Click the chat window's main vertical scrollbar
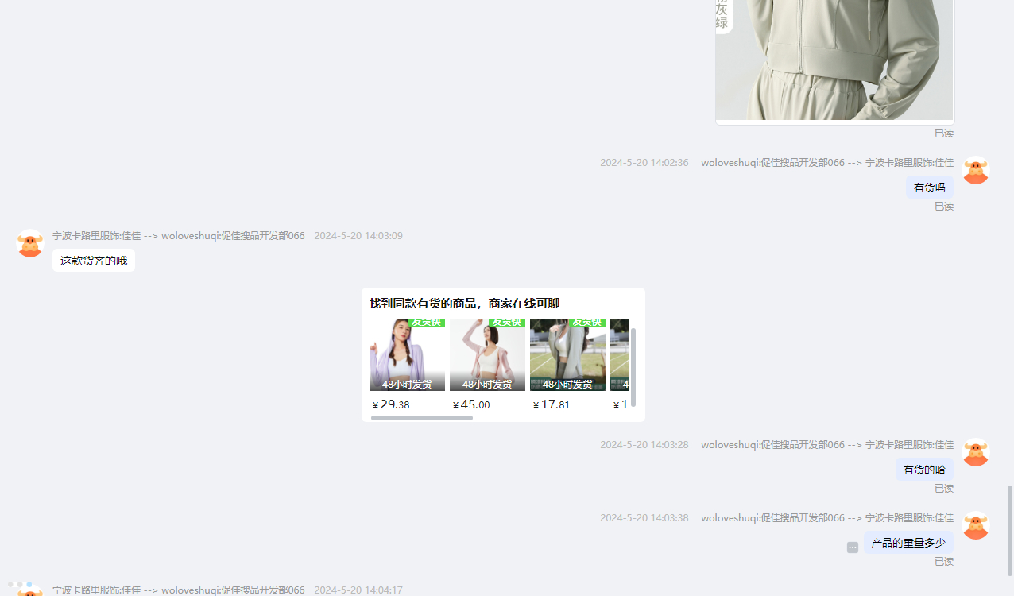 coord(1011,531)
